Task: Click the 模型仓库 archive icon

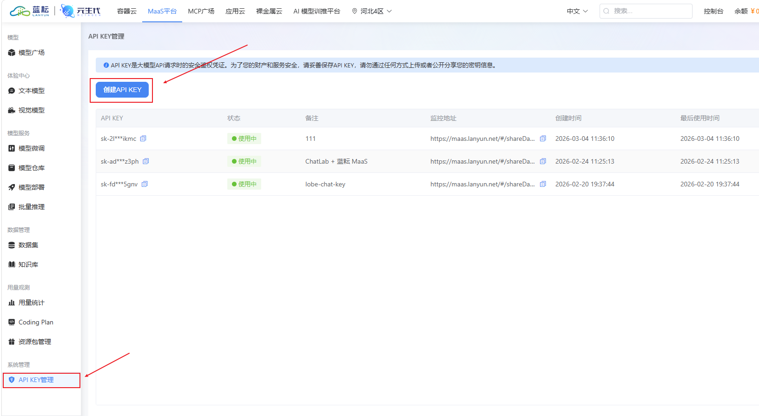Action: [12, 168]
